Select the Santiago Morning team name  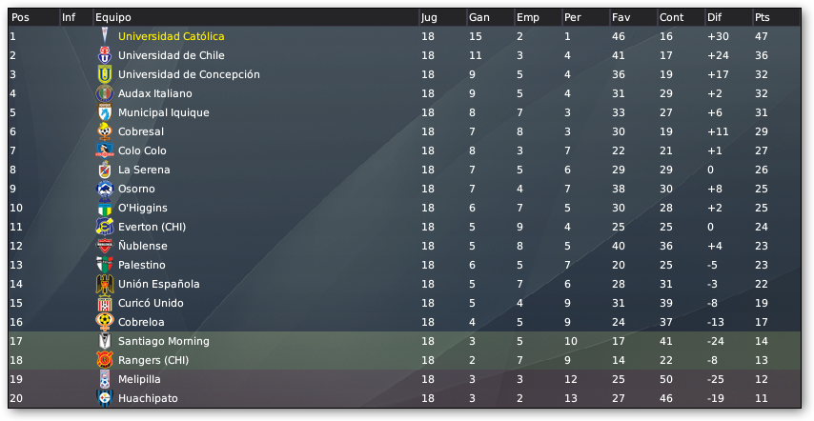[x=164, y=341]
